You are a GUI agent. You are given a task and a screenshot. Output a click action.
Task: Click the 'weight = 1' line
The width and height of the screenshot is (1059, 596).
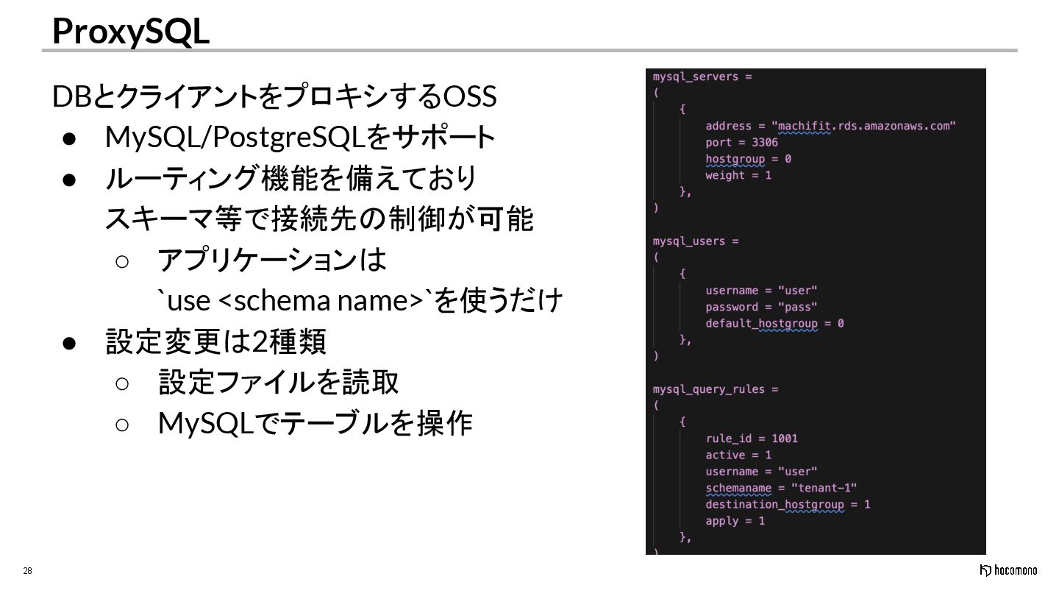pyautogui.click(x=738, y=175)
